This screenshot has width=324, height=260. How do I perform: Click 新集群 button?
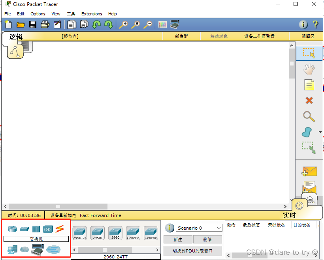pos(181,37)
